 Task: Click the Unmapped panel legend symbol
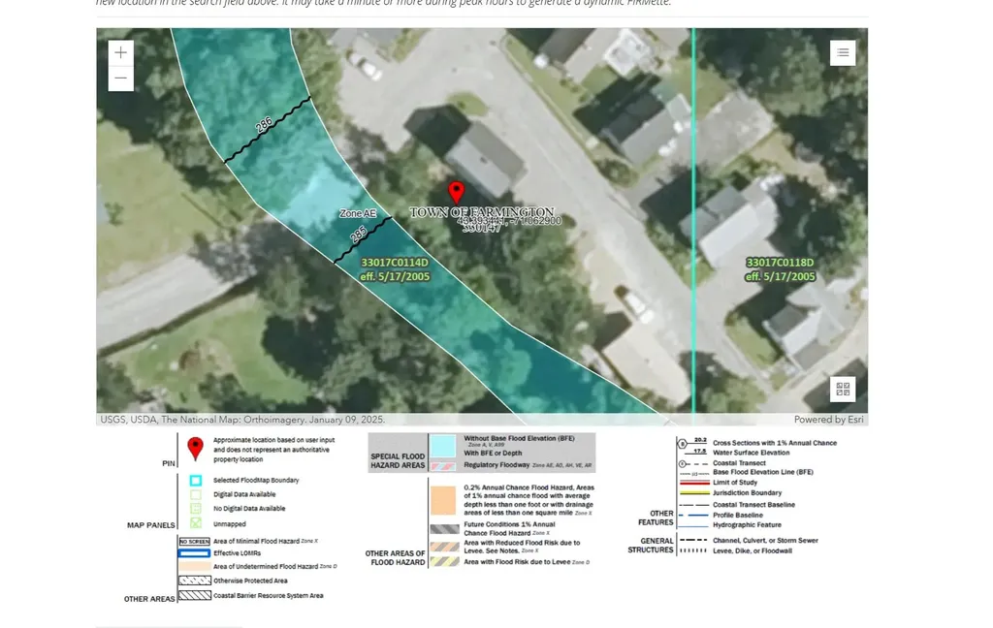[196, 523]
